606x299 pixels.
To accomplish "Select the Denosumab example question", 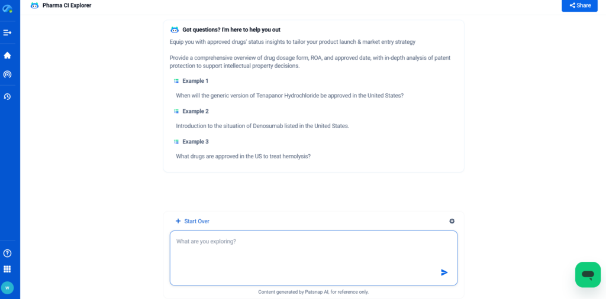I will [x=262, y=126].
